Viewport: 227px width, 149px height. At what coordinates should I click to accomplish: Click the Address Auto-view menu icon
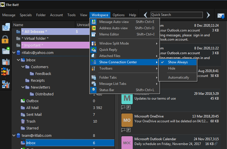[94, 28]
